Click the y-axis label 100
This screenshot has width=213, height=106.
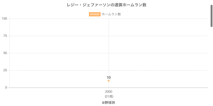[x=4, y=19]
